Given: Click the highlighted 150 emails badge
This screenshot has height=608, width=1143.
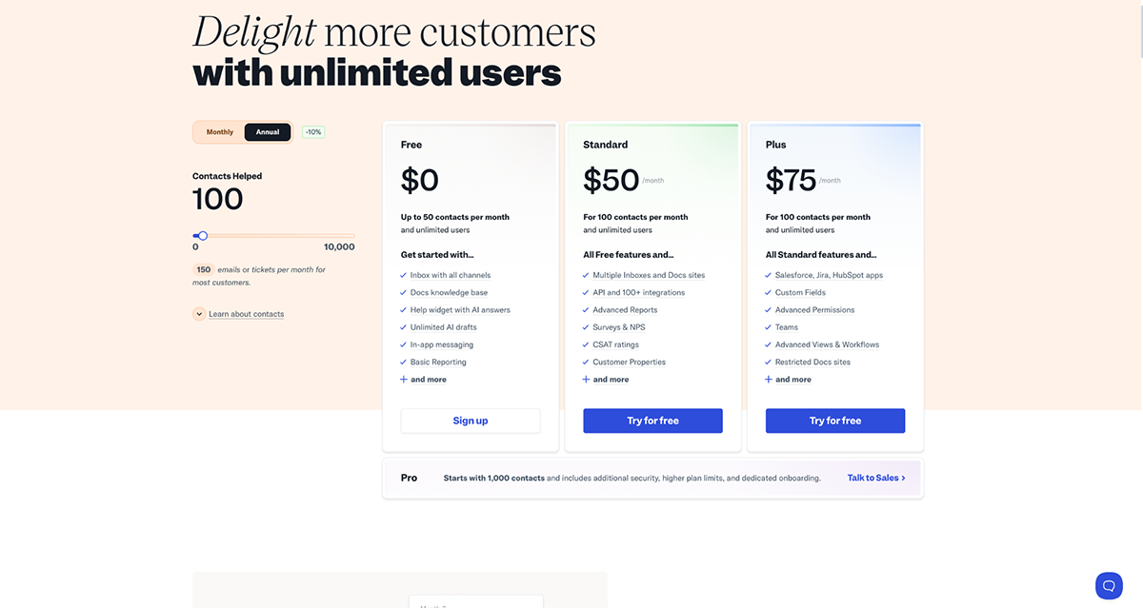Looking at the screenshot, I should tap(202, 269).
